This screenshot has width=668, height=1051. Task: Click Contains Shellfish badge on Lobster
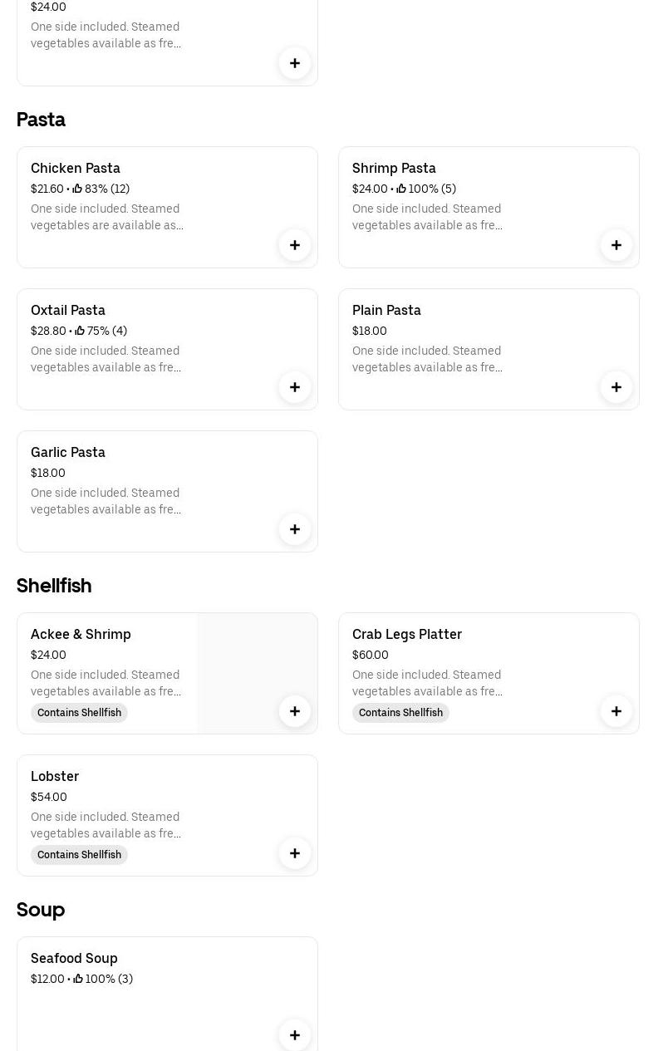[79, 855]
